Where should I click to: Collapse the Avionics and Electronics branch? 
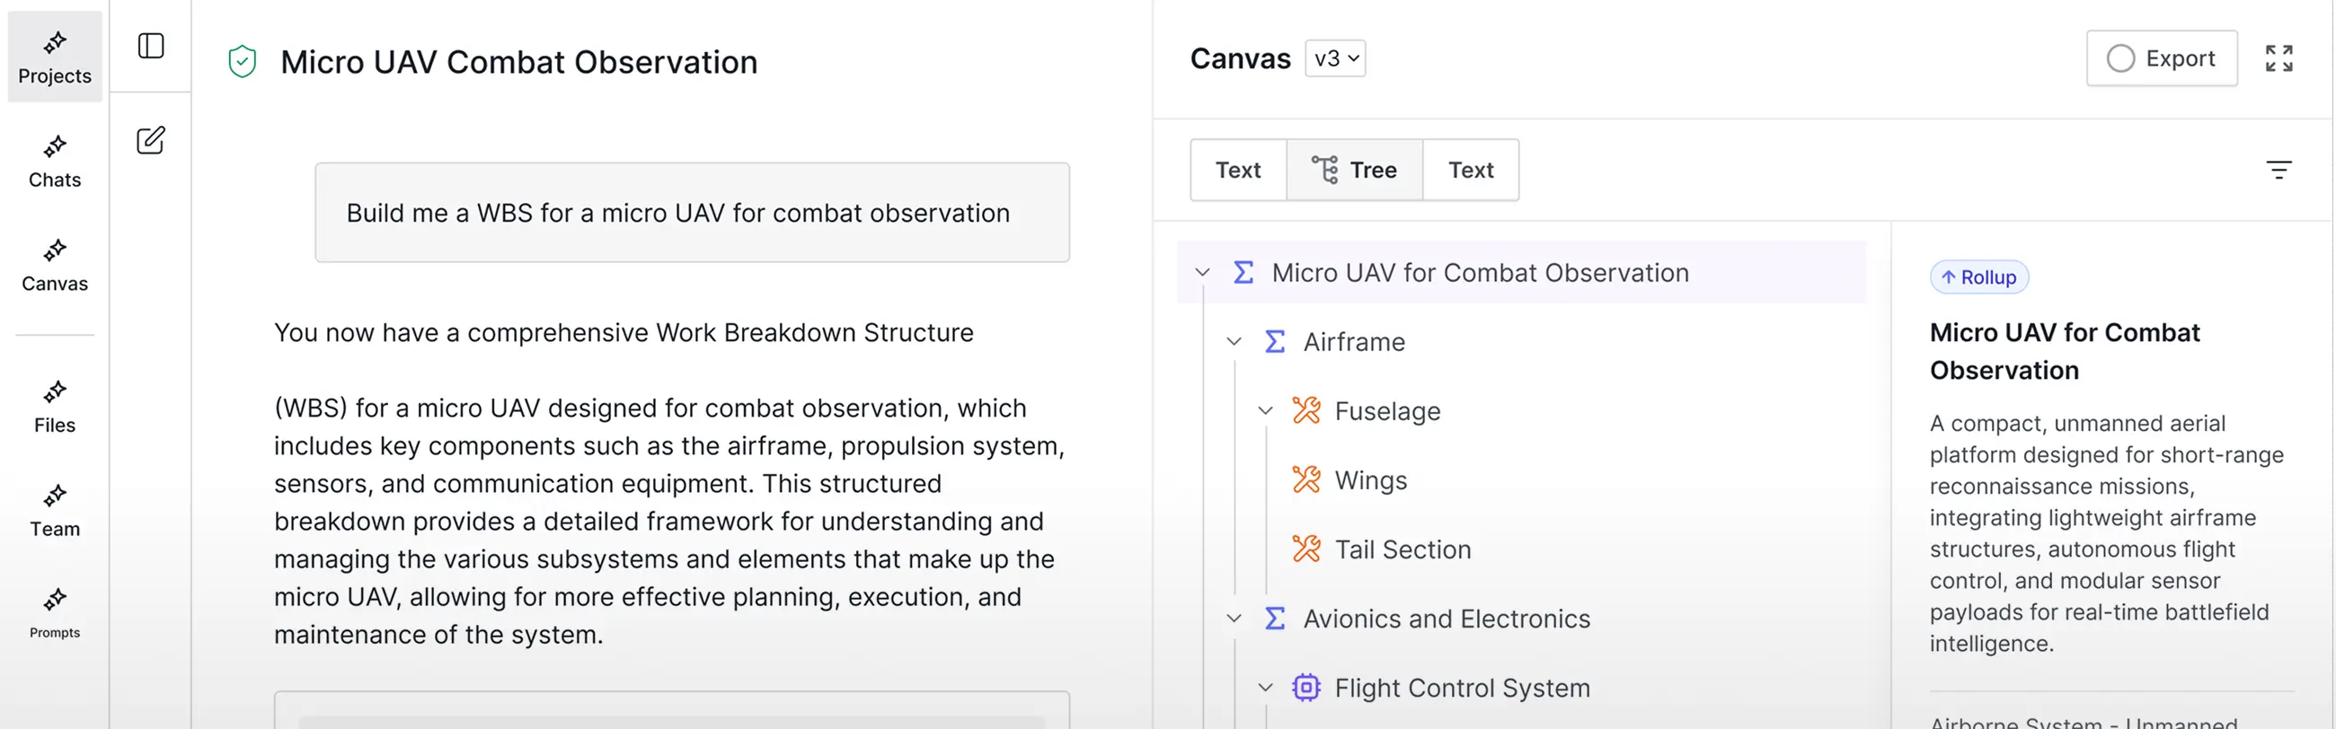point(1234,619)
